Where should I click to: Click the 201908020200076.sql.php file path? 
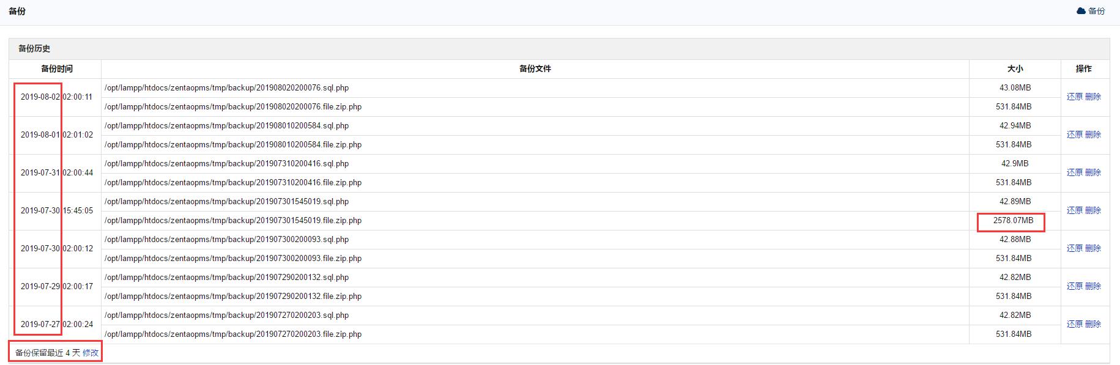226,88
